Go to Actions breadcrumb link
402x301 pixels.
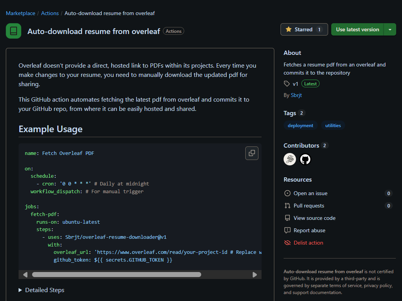pyautogui.click(x=50, y=13)
